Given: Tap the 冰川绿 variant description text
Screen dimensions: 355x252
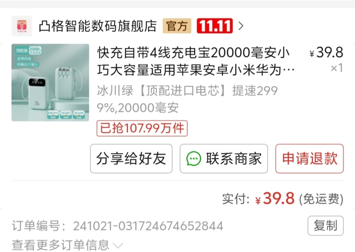Looking at the screenshot, I should (x=187, y=99).
